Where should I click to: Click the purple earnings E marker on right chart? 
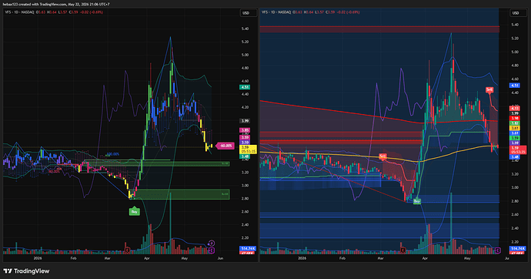tap(497, 250)
